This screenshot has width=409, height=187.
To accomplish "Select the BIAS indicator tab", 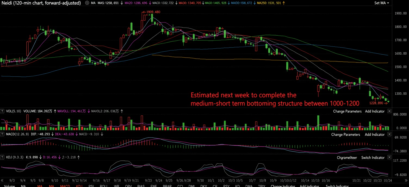I will pos(141,186).
